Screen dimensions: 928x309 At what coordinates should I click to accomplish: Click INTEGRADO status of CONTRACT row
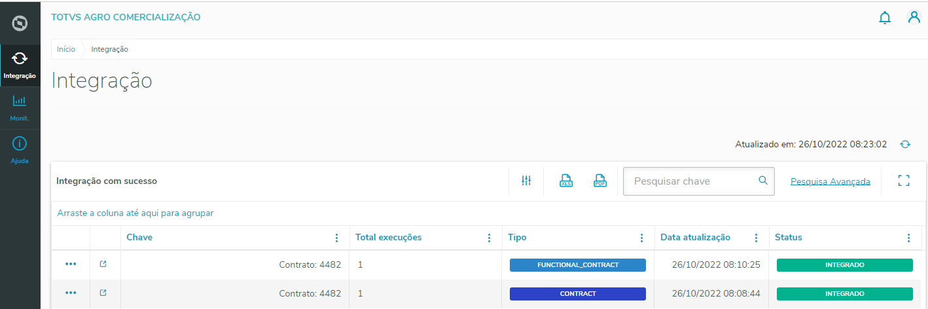coord(845,294)
